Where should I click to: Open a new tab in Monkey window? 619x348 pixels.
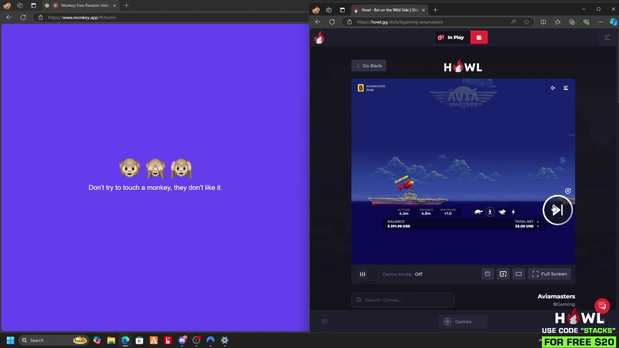(126, 5)
